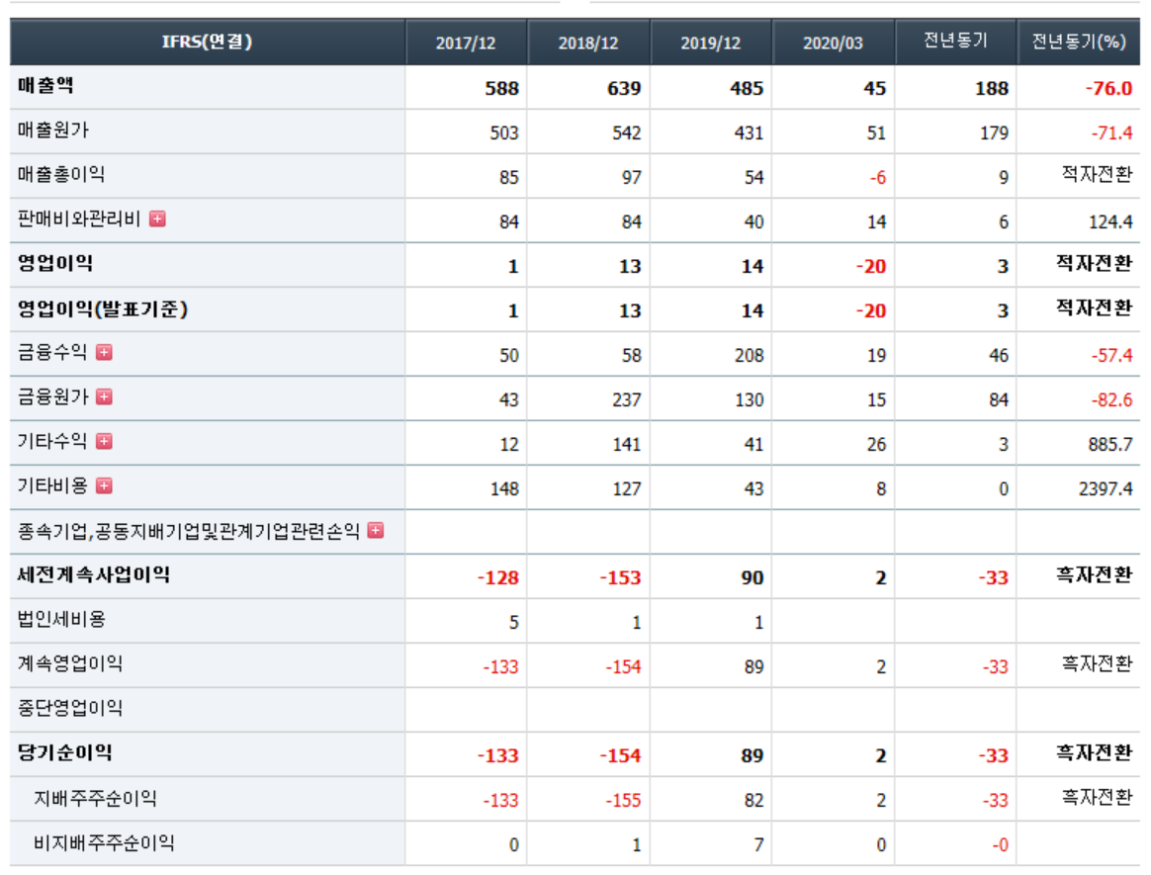Click 금융수익 change of -57.4 percent
Image resolution: width=1151 pixels, height=875 pixels.
pos(1111,356)
